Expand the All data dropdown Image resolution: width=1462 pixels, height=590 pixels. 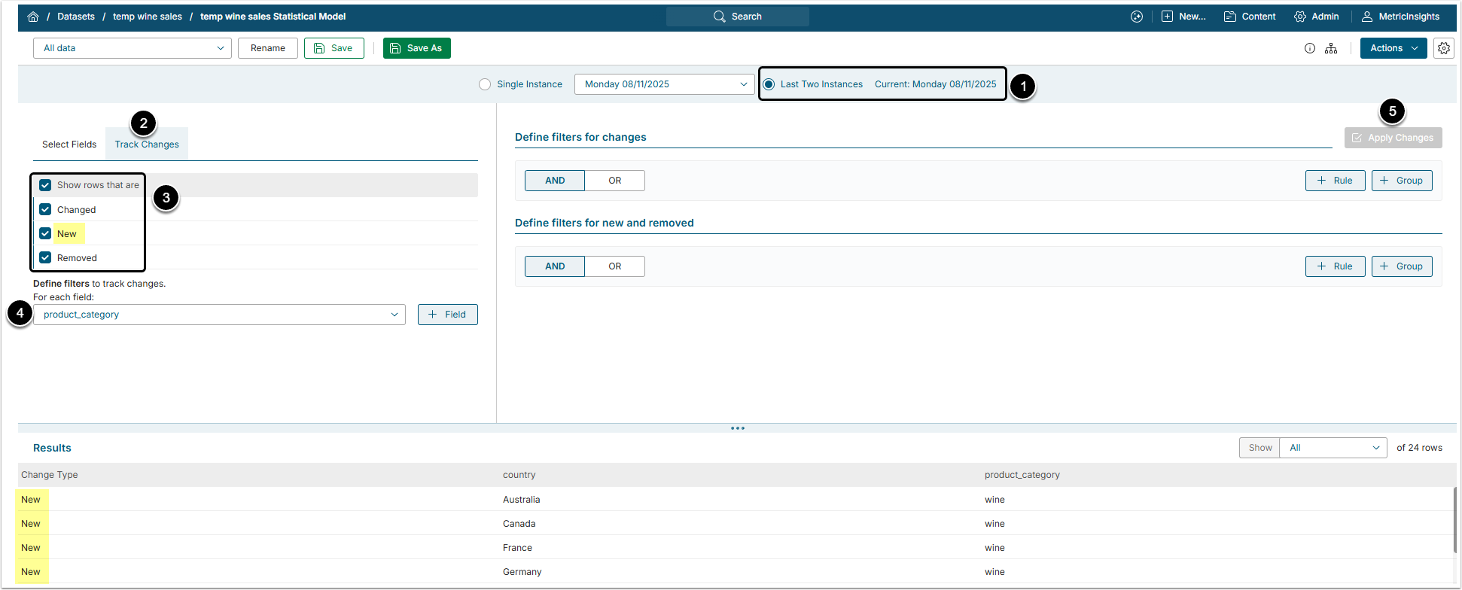132,48
